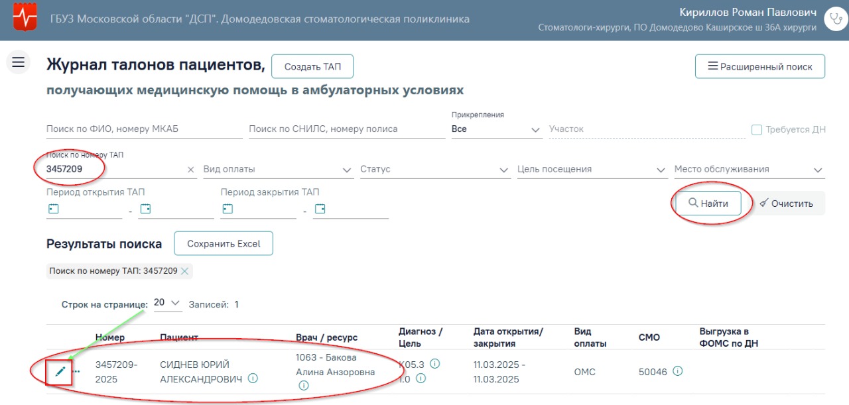Click the 'Создать ТАП' button
Viewport: 849px width, 405px height.
point(312,67)
